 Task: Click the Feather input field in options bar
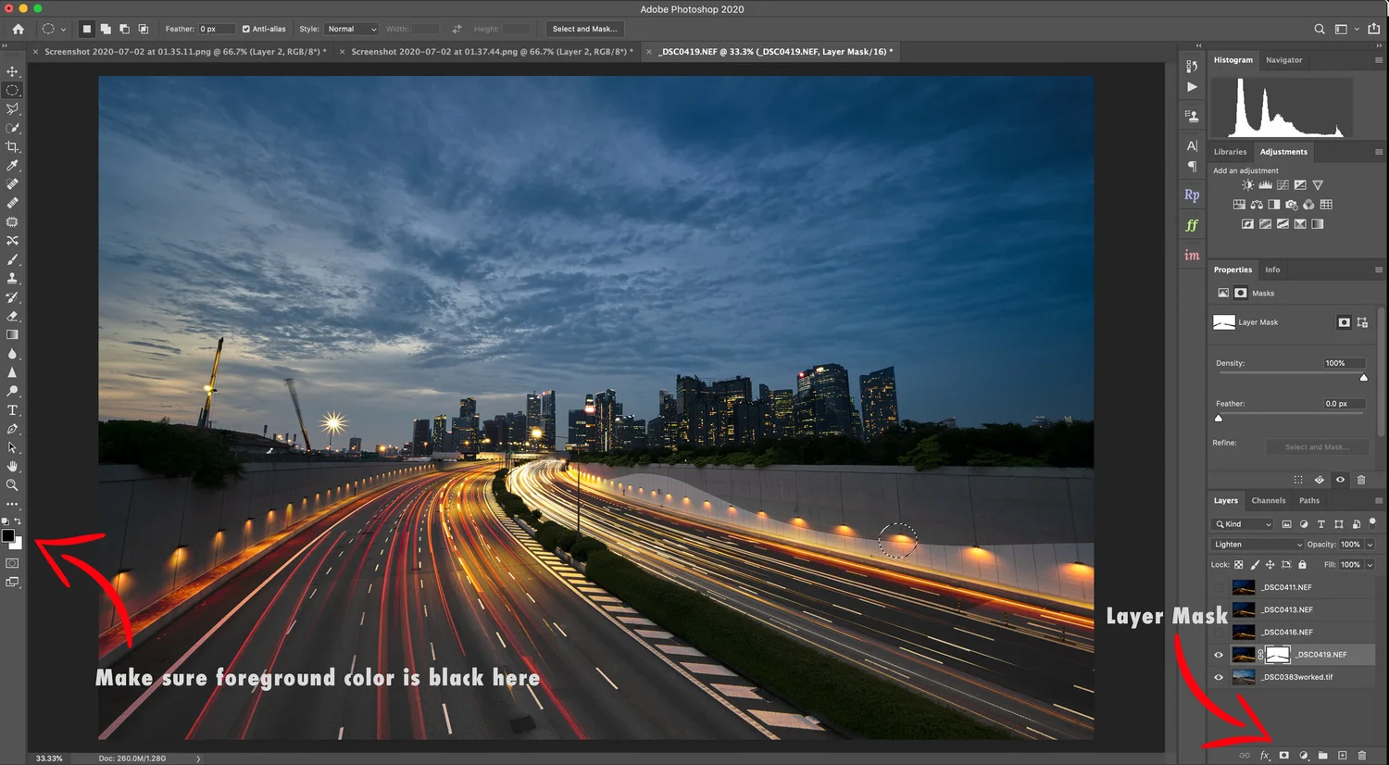pos(217,29)
